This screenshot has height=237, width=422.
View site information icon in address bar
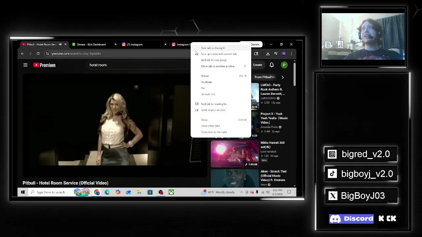[x=47, y=54]
